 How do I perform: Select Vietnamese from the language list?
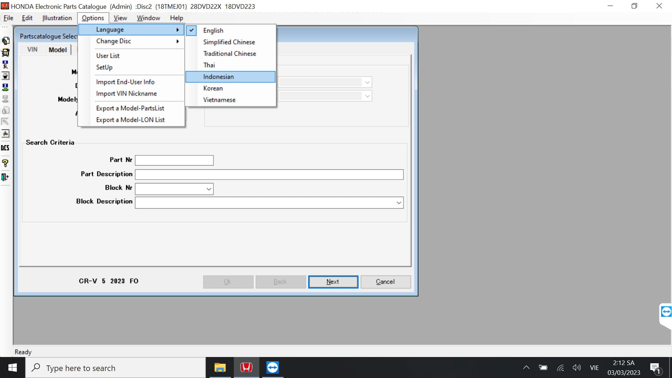click(219, 100)
